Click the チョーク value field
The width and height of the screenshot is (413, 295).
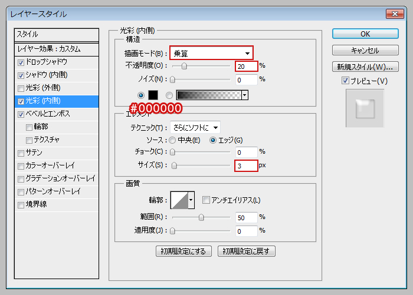tap(246, 153)
